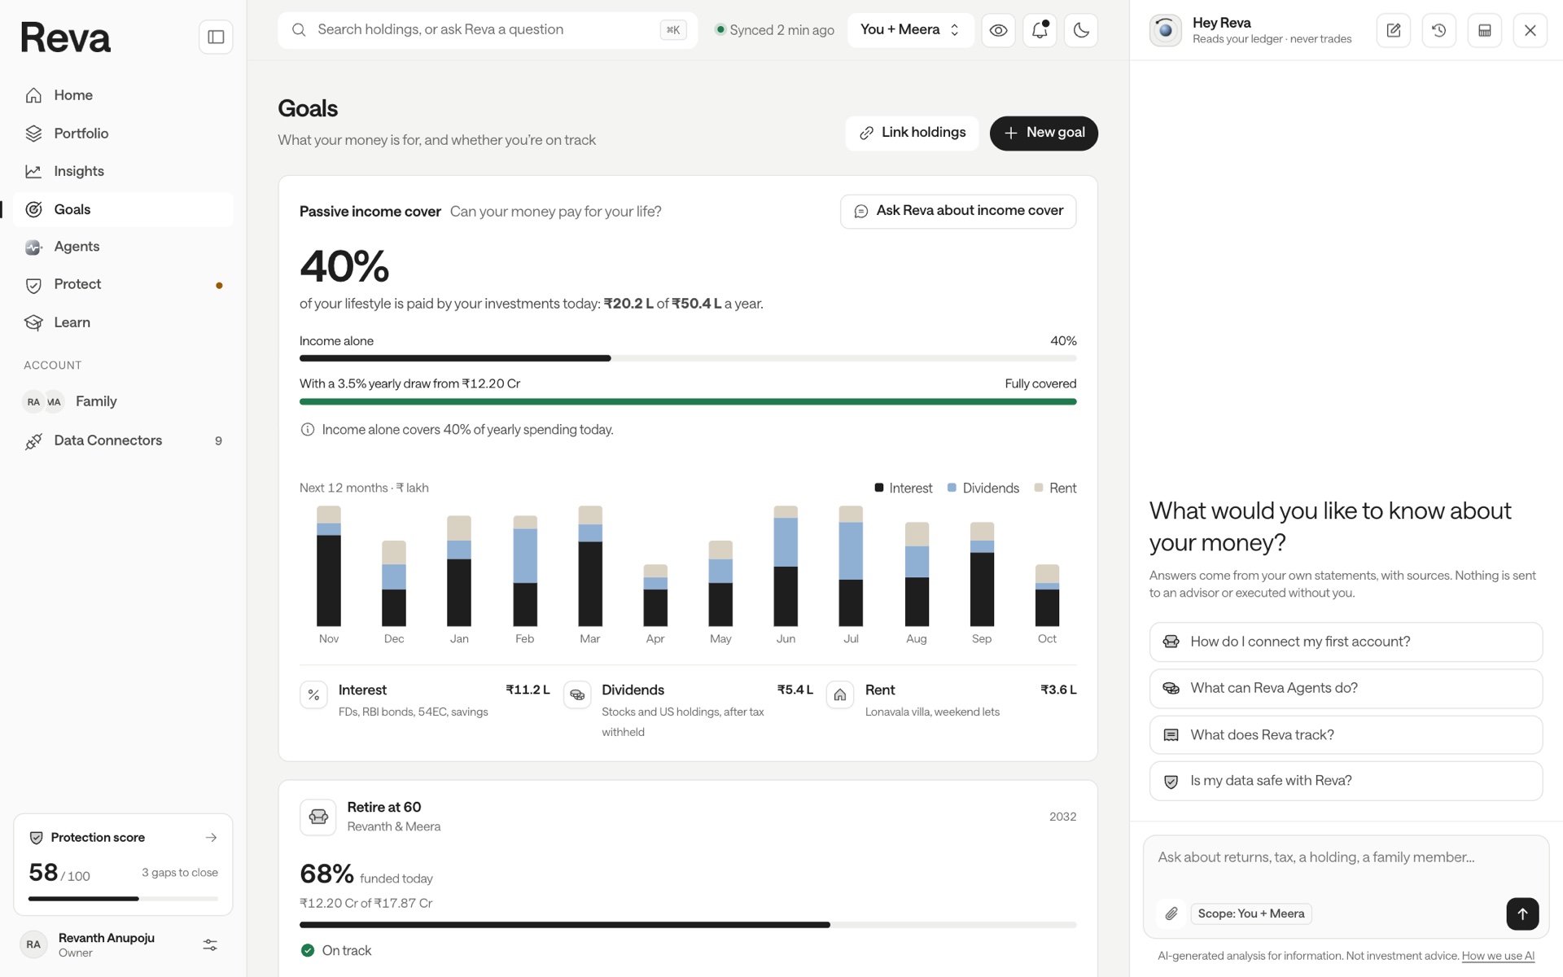Click the Link holdings button
This screenshot has width=1563, height=977.
[x=912, y=133]
